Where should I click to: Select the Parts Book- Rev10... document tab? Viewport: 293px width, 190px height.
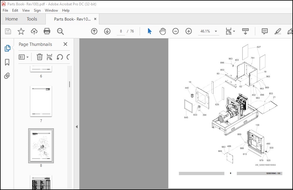[x=72, y=19]
